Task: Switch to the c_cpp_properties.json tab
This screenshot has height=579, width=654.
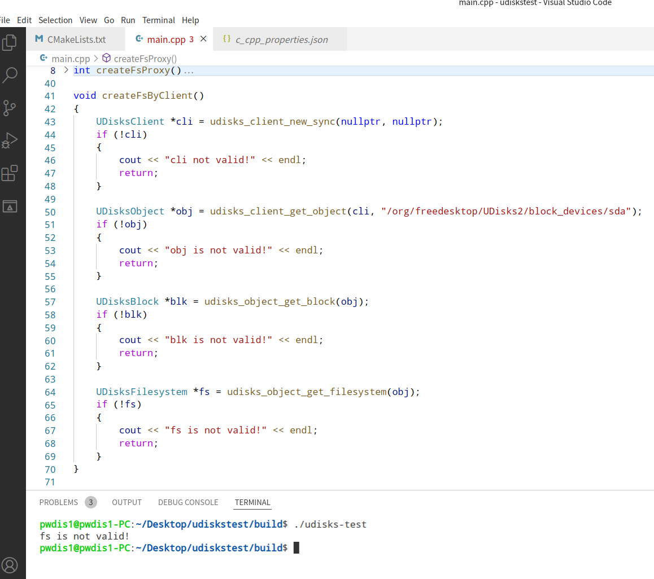Action: coord(280,39)
